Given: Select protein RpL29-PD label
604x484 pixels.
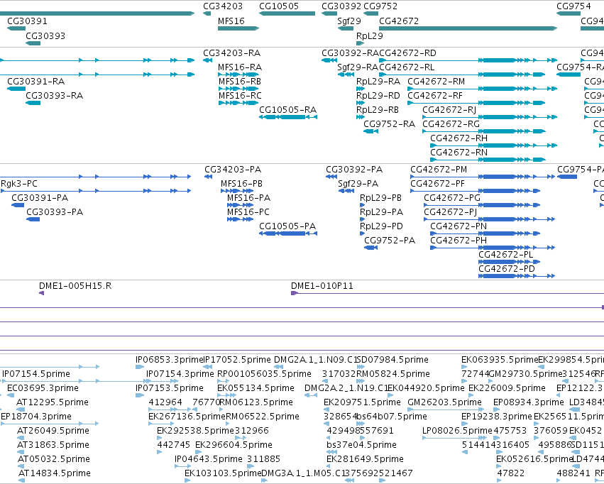Looking at the screenshot, I should click(381, 226).
